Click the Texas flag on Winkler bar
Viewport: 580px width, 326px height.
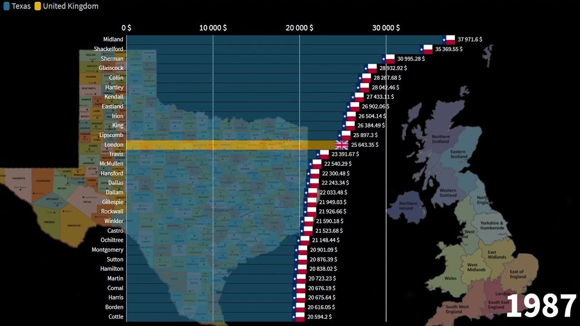(x=306, y=221)
